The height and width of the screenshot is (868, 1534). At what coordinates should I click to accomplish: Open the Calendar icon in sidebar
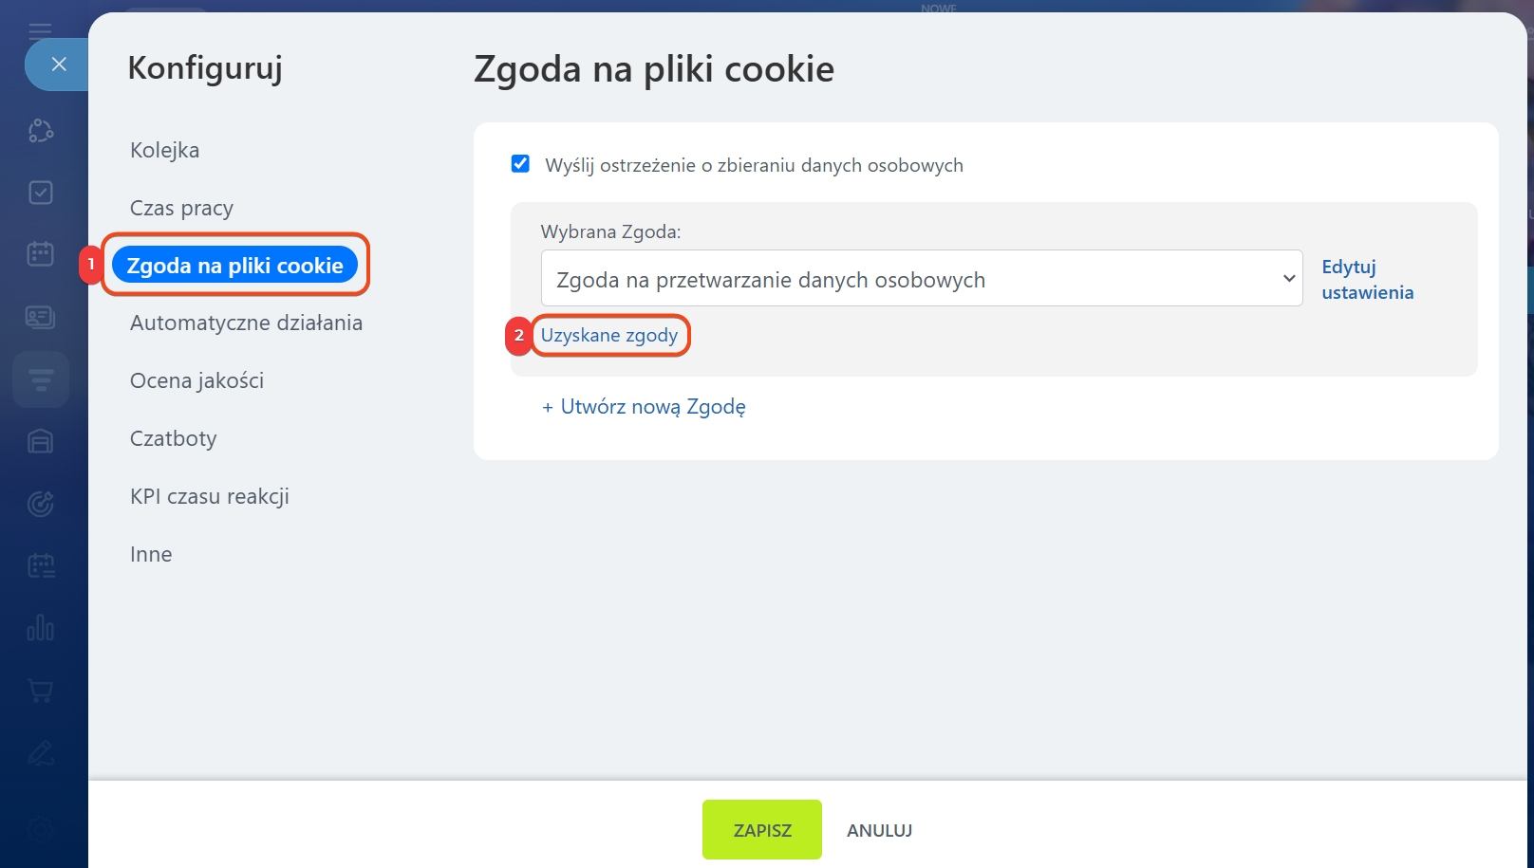[x=40, y=254]
